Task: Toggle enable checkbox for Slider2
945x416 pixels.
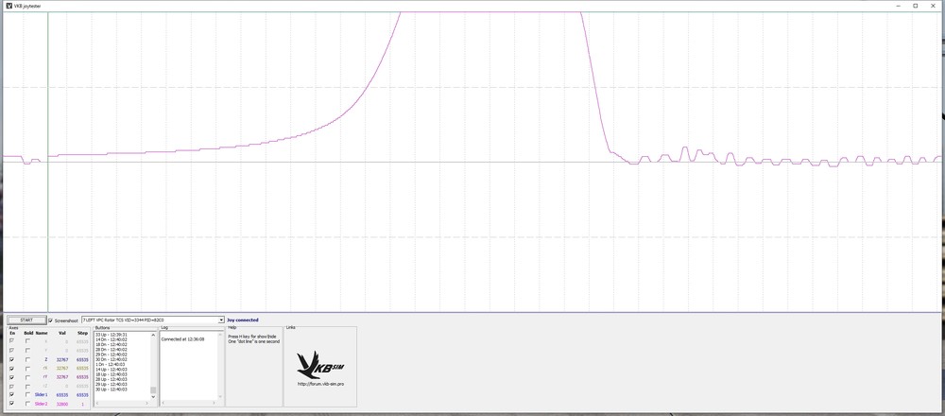Action: pyautogui.click(x=11, y=403)
